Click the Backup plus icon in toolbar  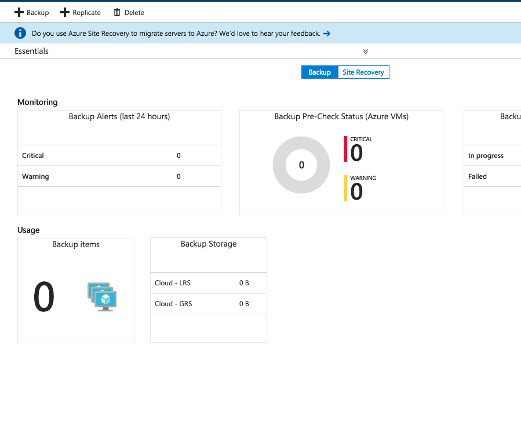coord(19,12)
